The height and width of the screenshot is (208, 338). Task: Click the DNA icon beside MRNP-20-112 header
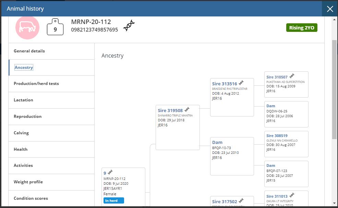point(129,26)
